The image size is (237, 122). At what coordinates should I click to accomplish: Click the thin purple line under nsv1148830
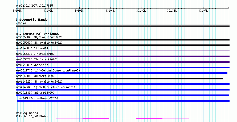122,51
